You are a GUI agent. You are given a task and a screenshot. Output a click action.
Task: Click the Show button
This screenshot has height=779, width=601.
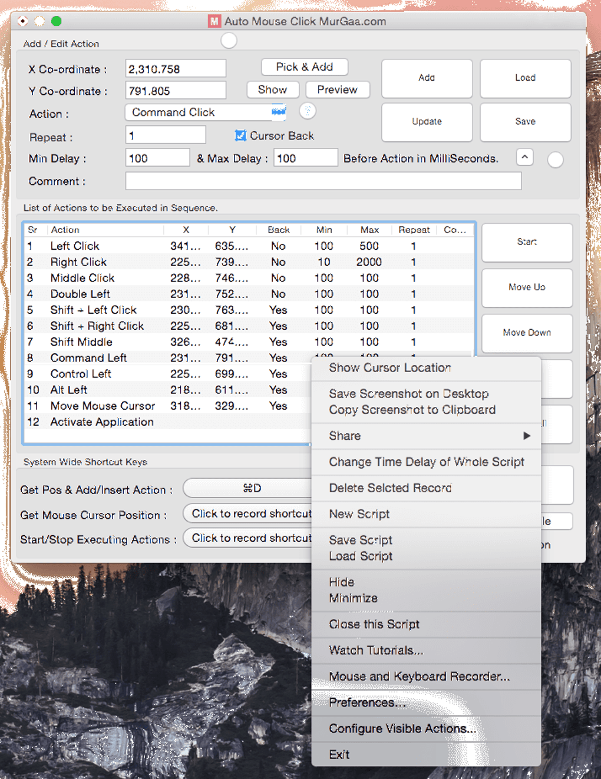coord(273,89)
